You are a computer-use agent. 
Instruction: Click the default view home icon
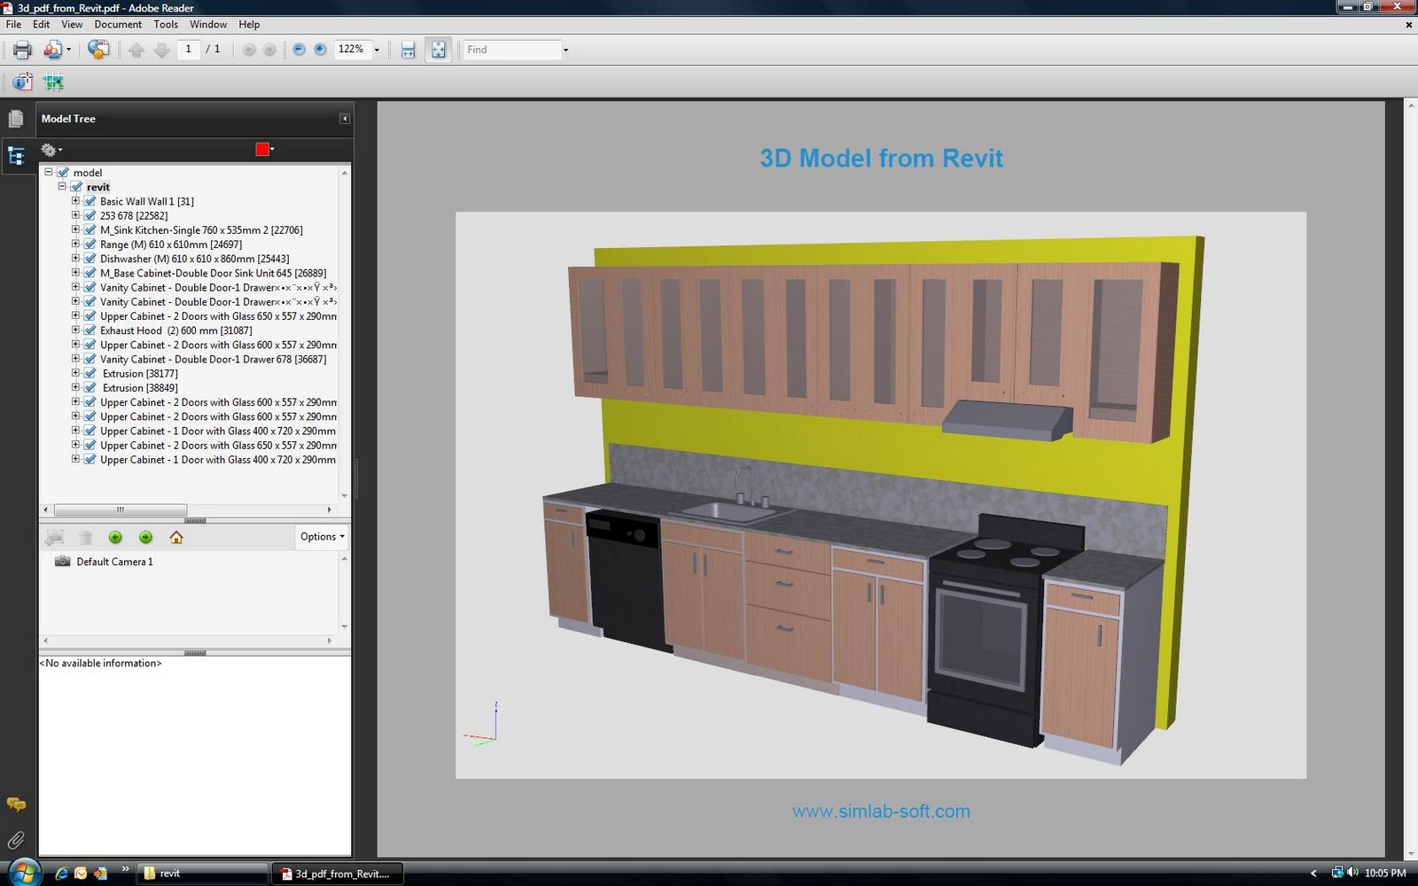[176, 537]
